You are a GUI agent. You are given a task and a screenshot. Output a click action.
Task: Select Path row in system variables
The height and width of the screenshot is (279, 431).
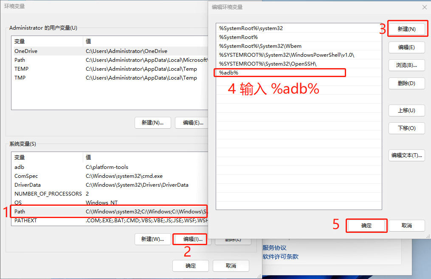point(110,212)
